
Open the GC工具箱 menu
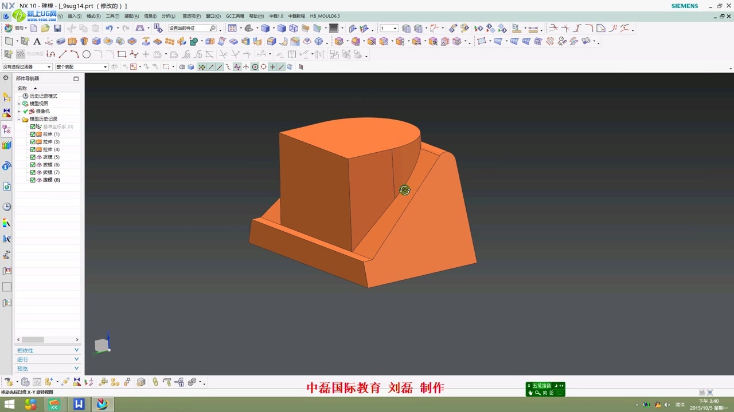(235, 16)
